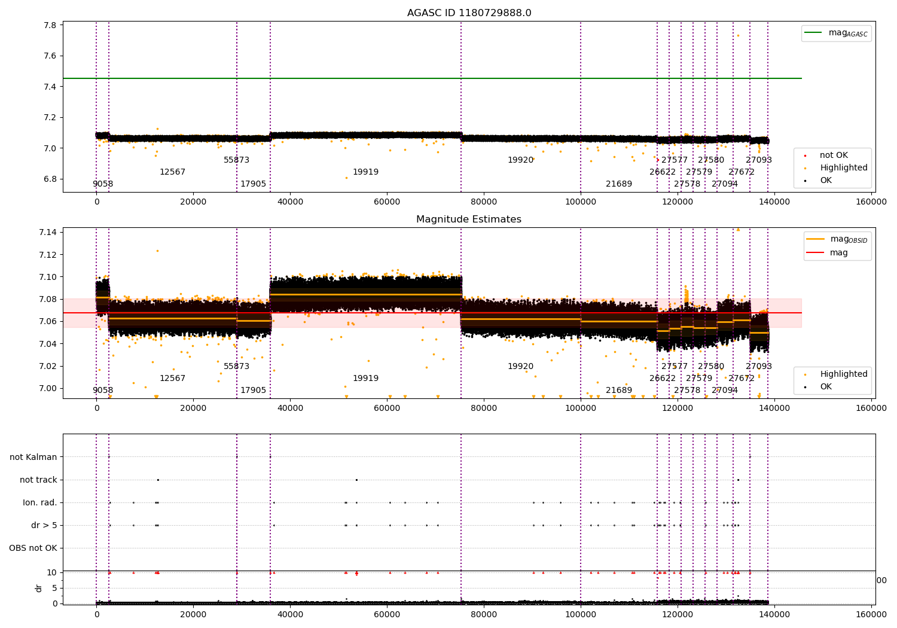Click the 'Magnitude Estimates' plot title
This screenshot has height=628, width=897.
pos(469,220)
